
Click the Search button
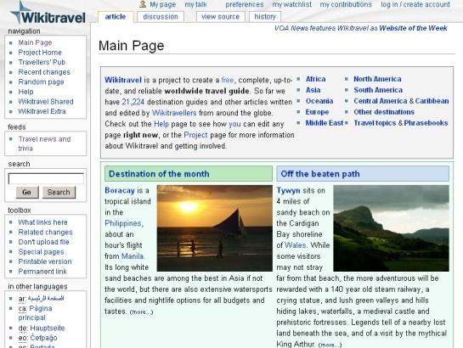[x=59, y=193]
